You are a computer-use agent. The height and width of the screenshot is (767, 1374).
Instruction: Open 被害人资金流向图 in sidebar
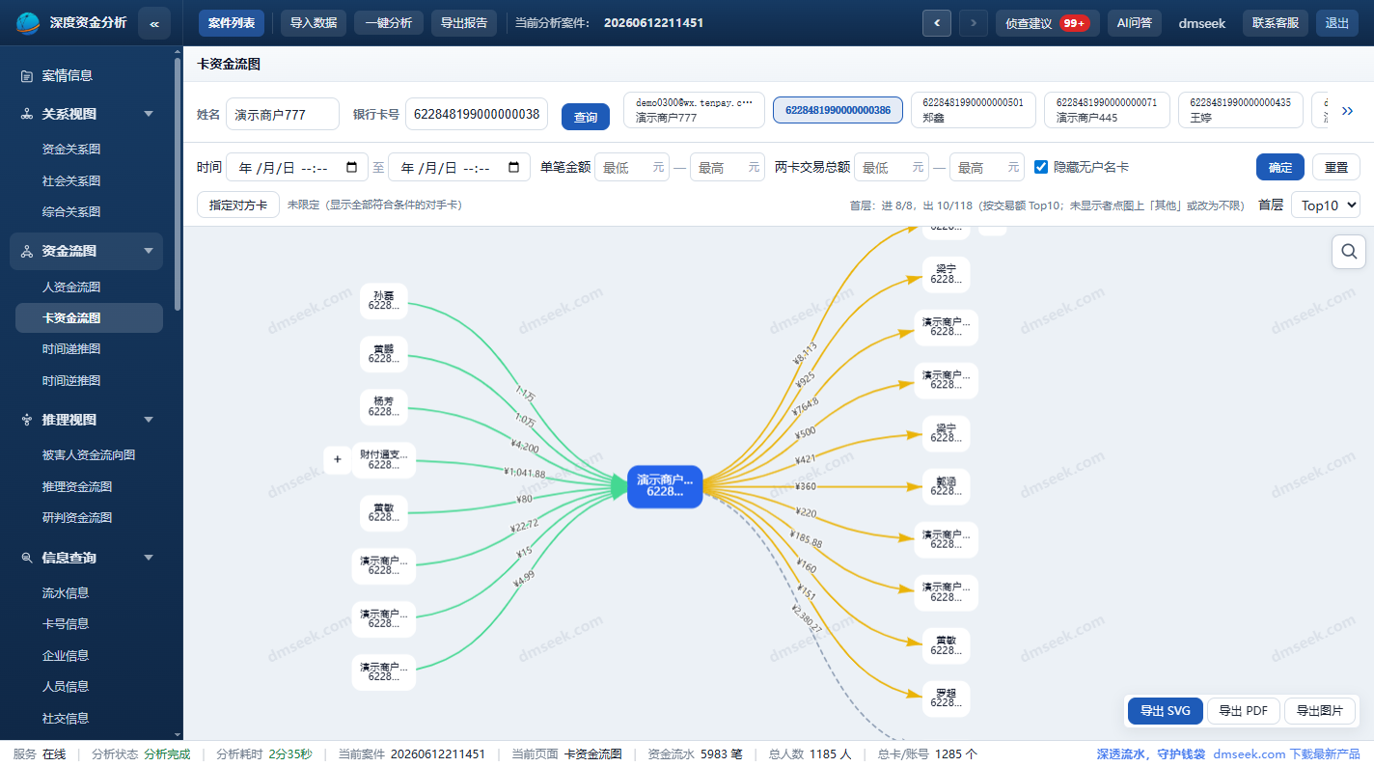pos(89,455)
